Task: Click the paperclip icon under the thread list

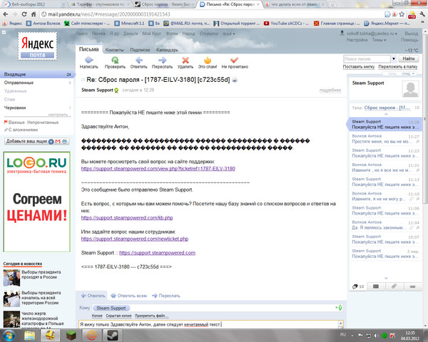Action: coord(394,286)
